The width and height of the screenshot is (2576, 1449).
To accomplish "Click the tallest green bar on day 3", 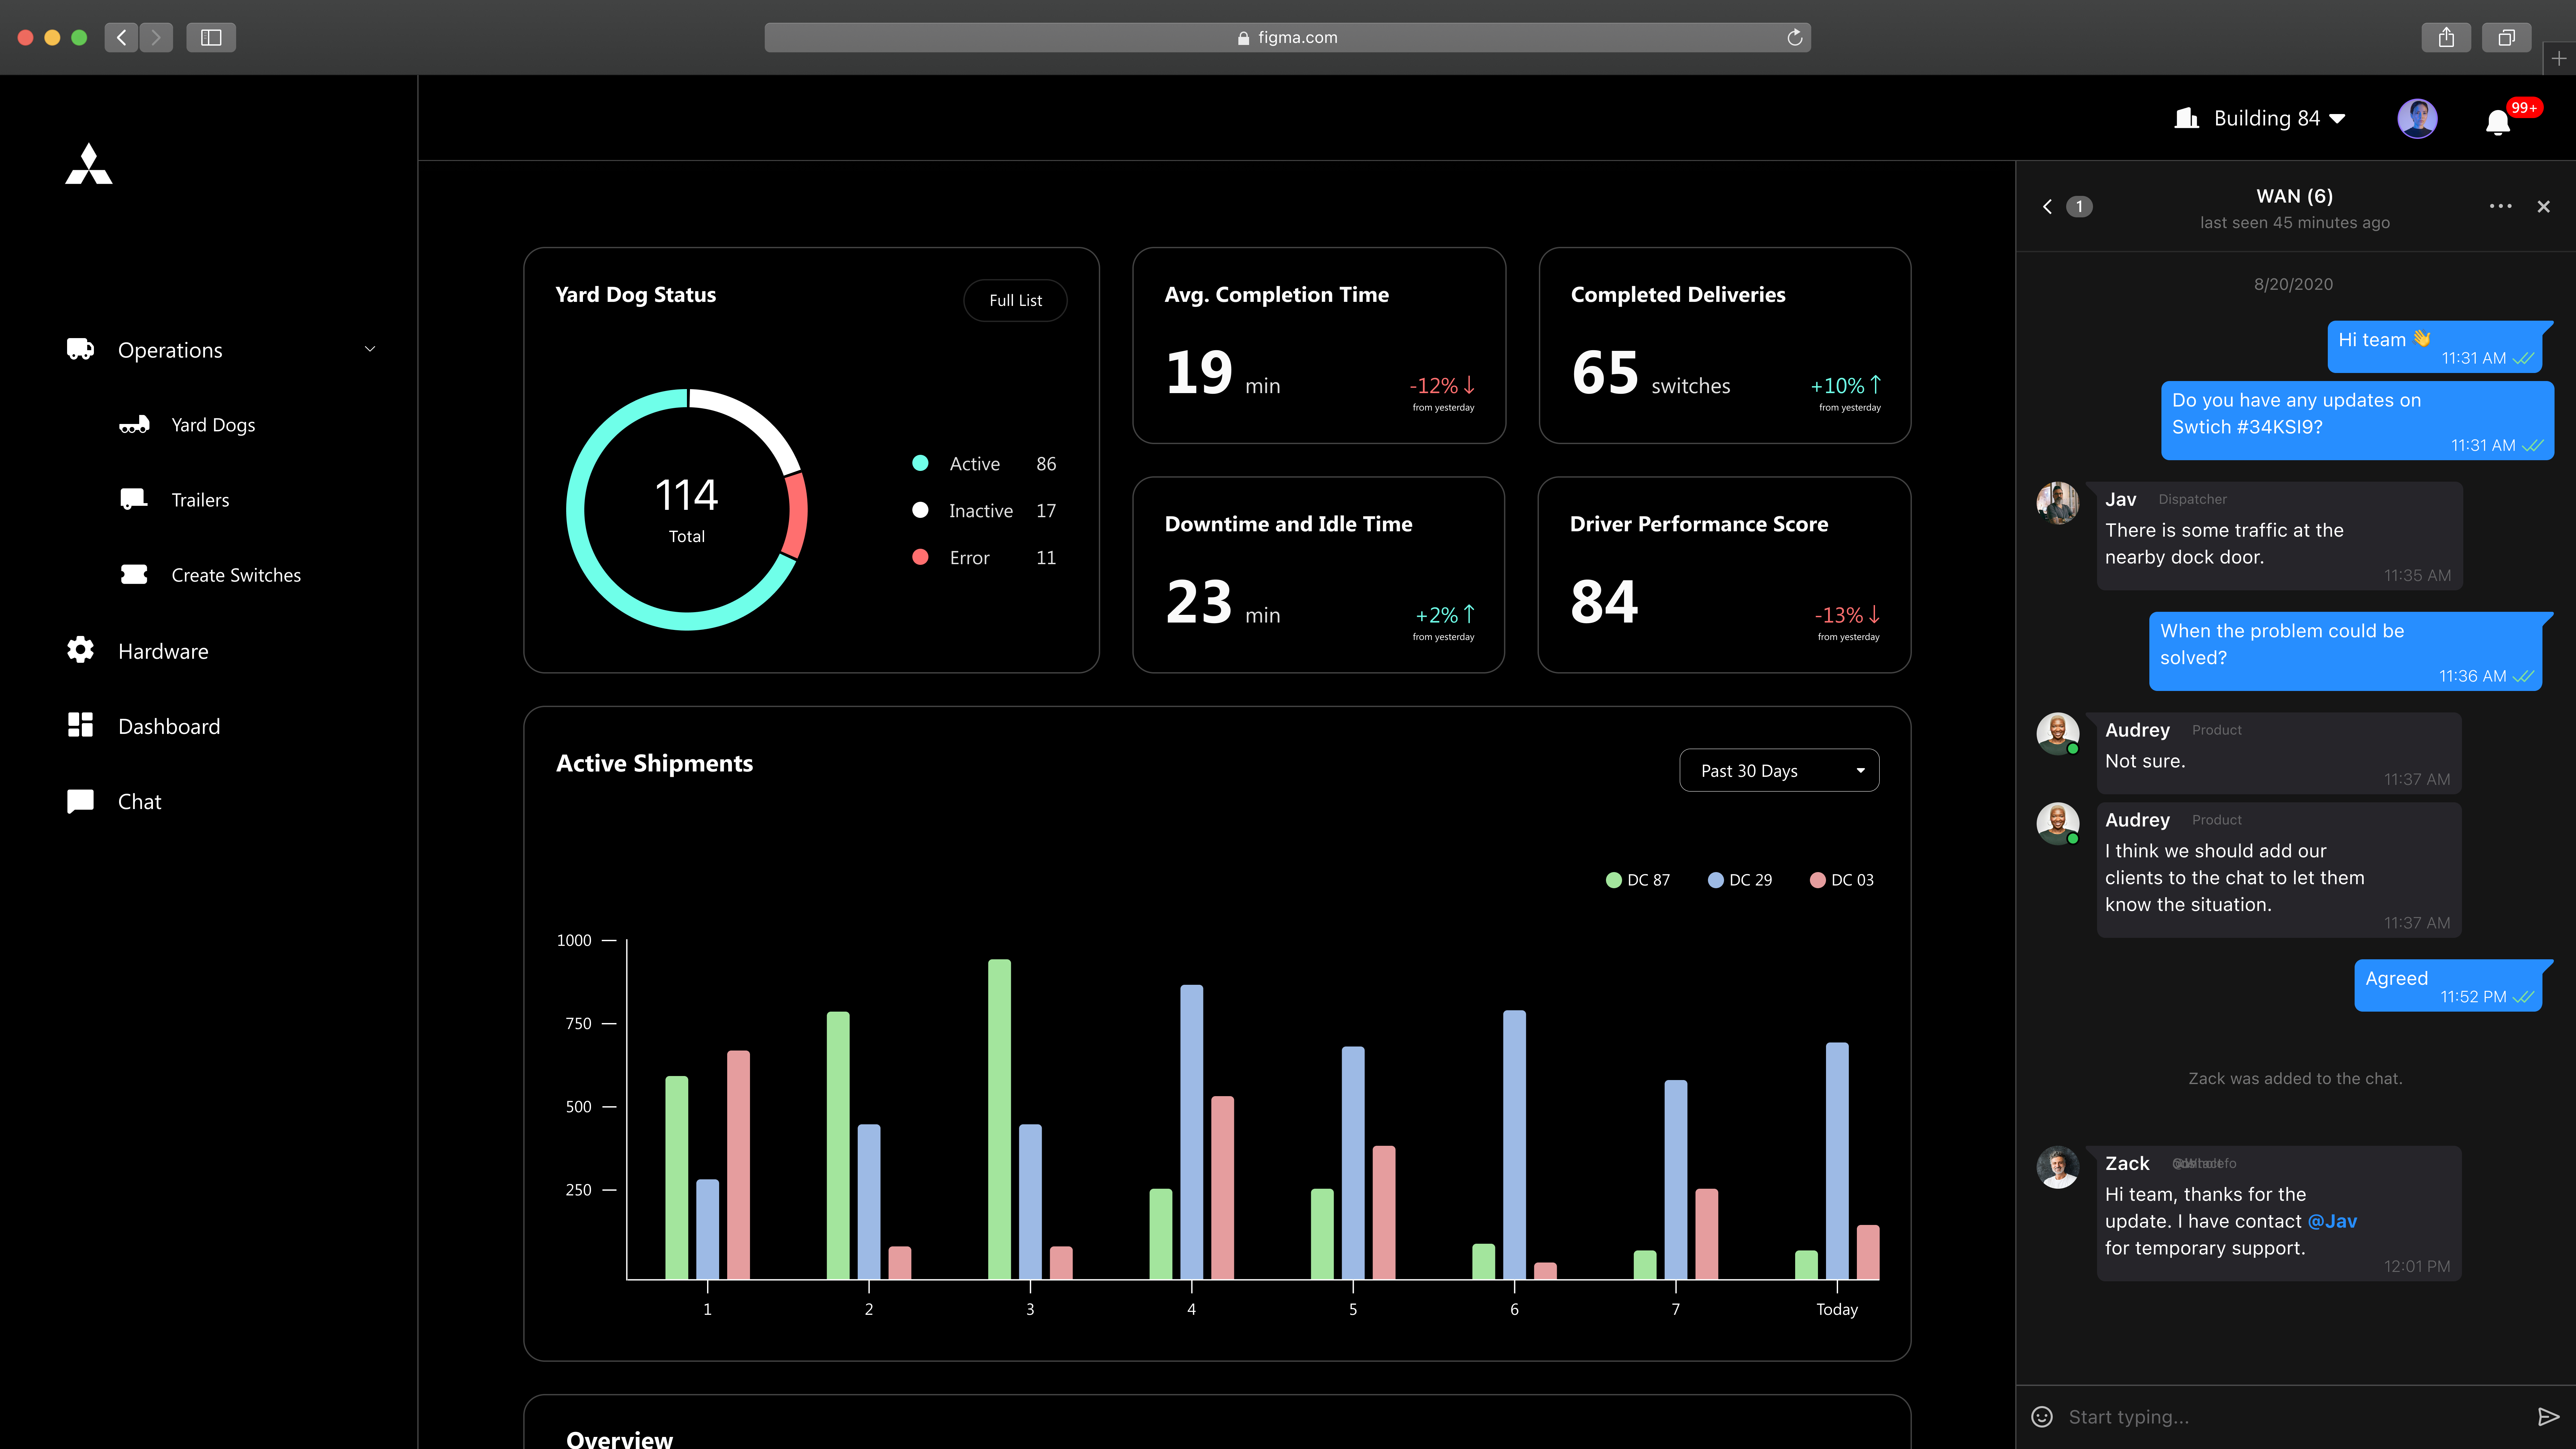I will pos(999,1119).
